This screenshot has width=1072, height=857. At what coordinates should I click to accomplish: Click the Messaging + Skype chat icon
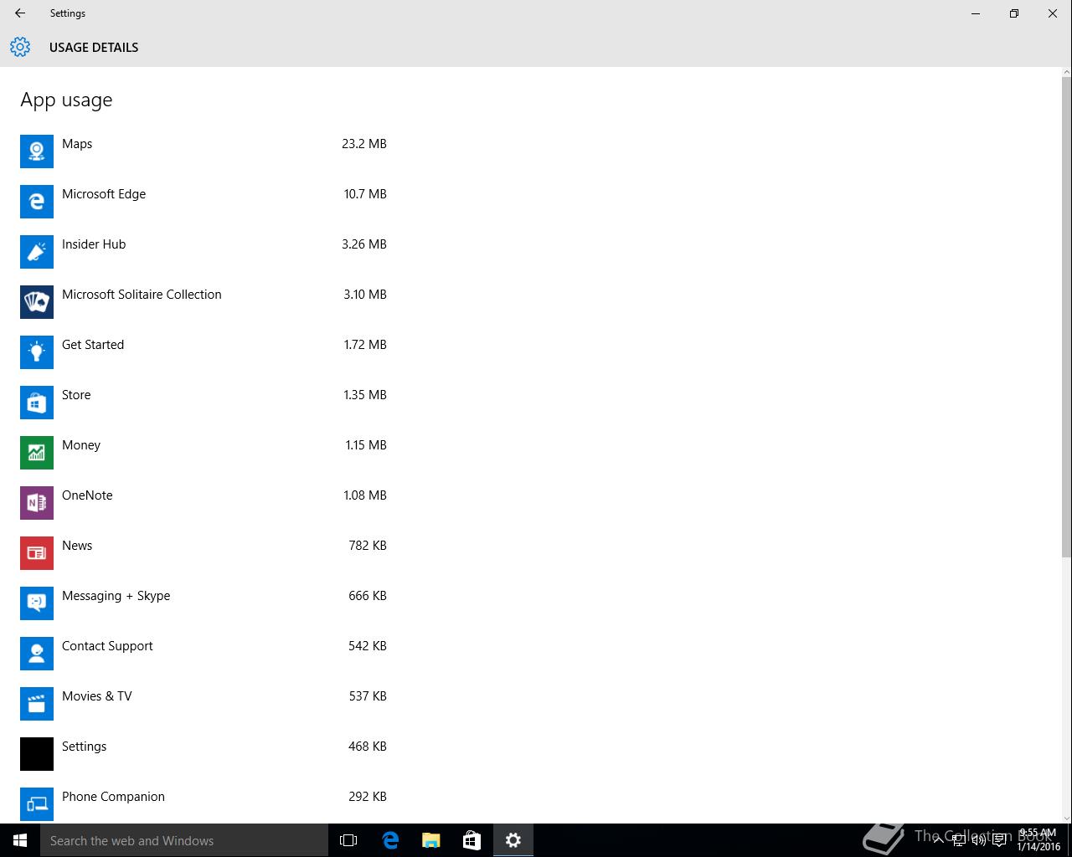click(37, 603)
